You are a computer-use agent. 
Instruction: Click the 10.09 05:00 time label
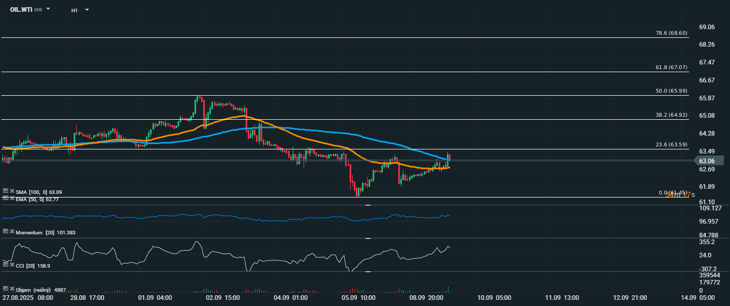point(495,297)
